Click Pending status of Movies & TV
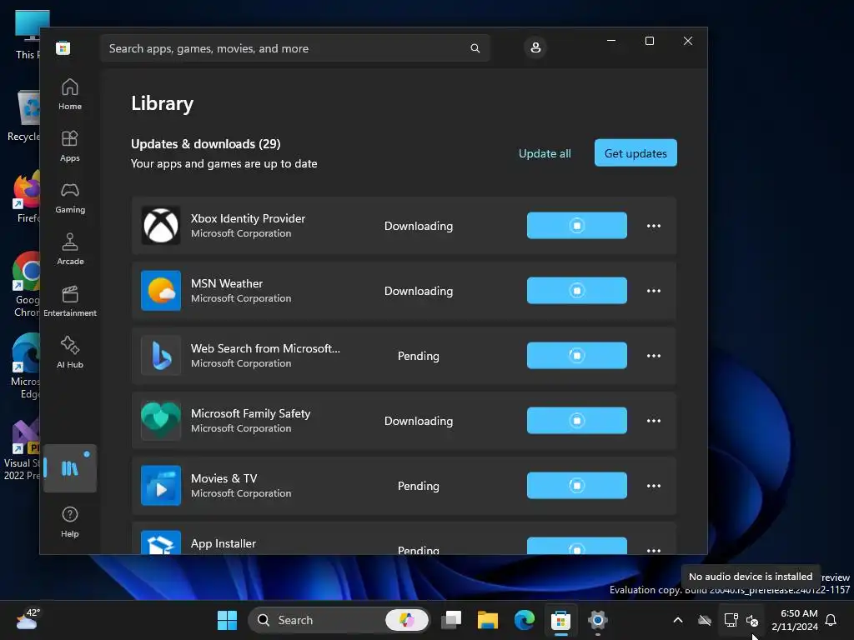Viewport: 854px width, 640px height. 419,486
